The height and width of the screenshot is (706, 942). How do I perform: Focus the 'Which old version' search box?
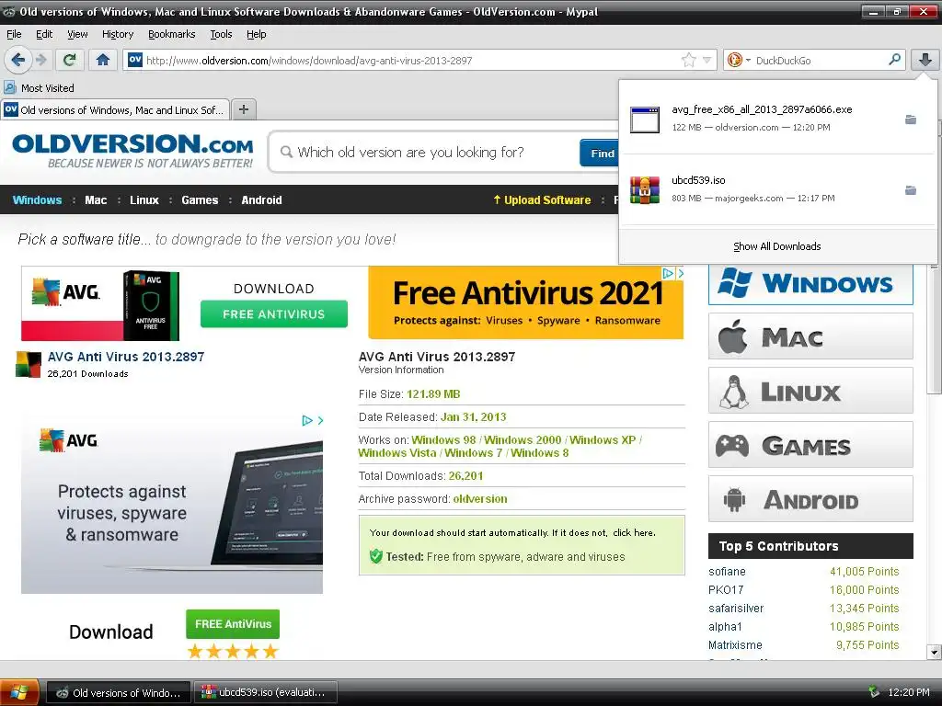point(423,152)
